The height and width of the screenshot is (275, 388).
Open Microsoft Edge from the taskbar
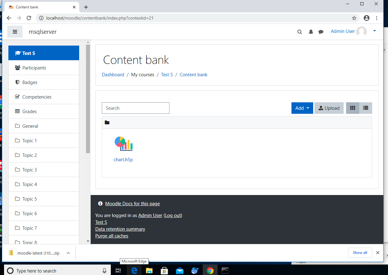click(x=134, y=271)
